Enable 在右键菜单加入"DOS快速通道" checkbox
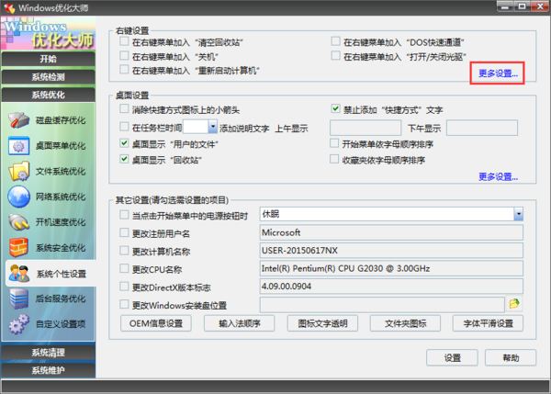Image resolution: width=551 pixels, height=394 pixels. pyautogui.click(x=335, y=41)
